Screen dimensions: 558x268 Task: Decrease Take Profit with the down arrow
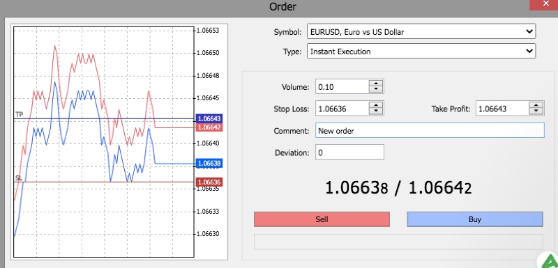[x=536, y=112]
